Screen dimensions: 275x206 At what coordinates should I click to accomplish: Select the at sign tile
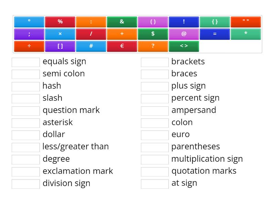coord(184,34)
